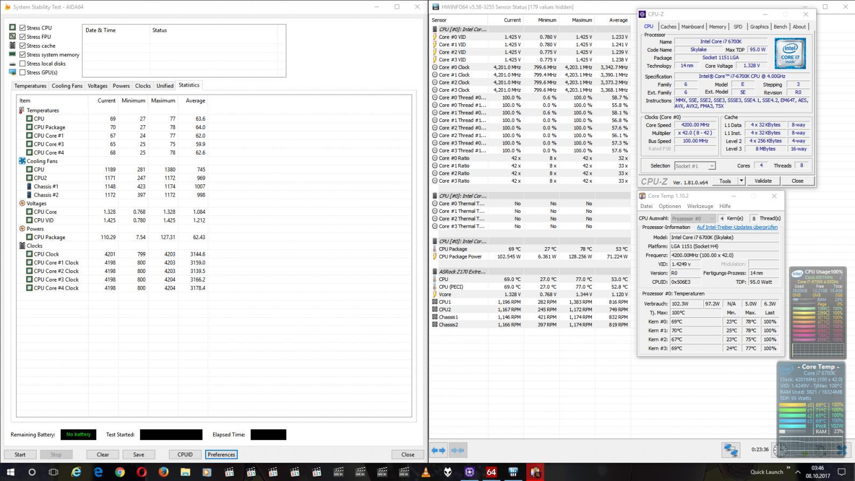Open the SPD tab in CPU-Z
Image resolution: width=855 pixels, height=481 pixels.
click(738, 26)
